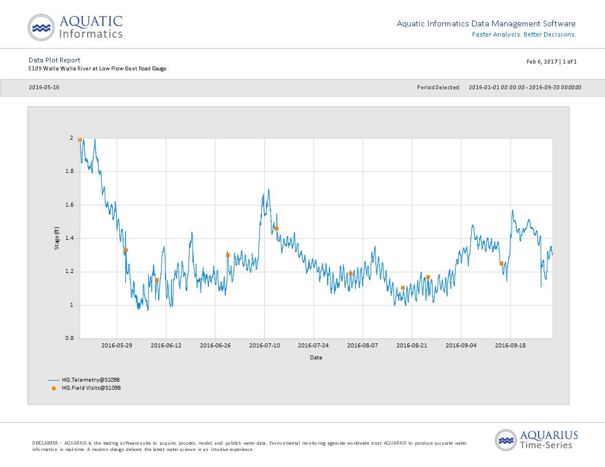Select the HG.Telemetry@S109B legend label
Image resolution: width=605 pixels, height=467 pixels.
point(91,380)
